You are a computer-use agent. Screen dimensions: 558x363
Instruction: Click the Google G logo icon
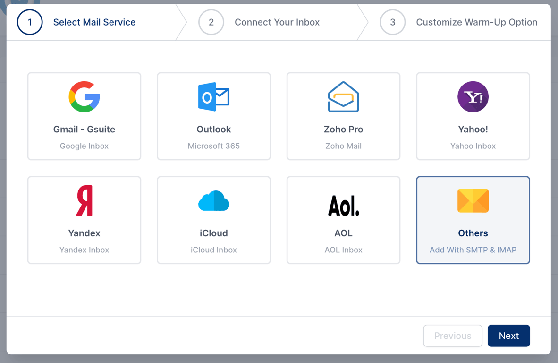84,97
